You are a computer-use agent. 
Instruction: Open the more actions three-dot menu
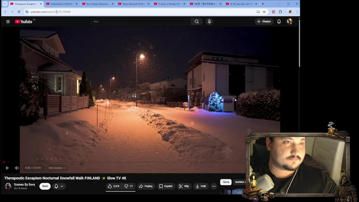pyautogui.click(x=214, y=186)
